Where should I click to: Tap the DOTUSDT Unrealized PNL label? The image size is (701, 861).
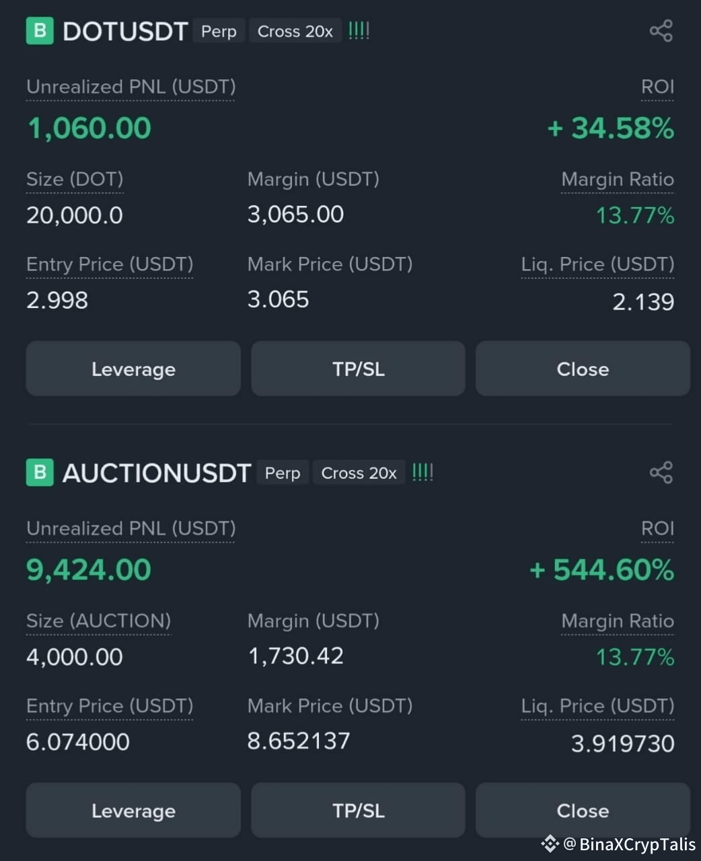pos(131,87)
